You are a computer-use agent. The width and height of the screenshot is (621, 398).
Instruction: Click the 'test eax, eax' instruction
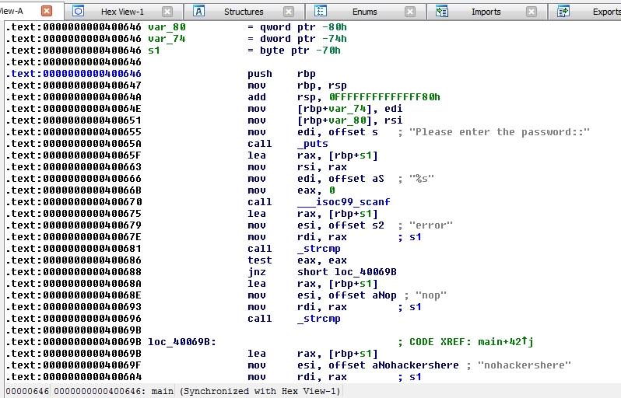297,260
